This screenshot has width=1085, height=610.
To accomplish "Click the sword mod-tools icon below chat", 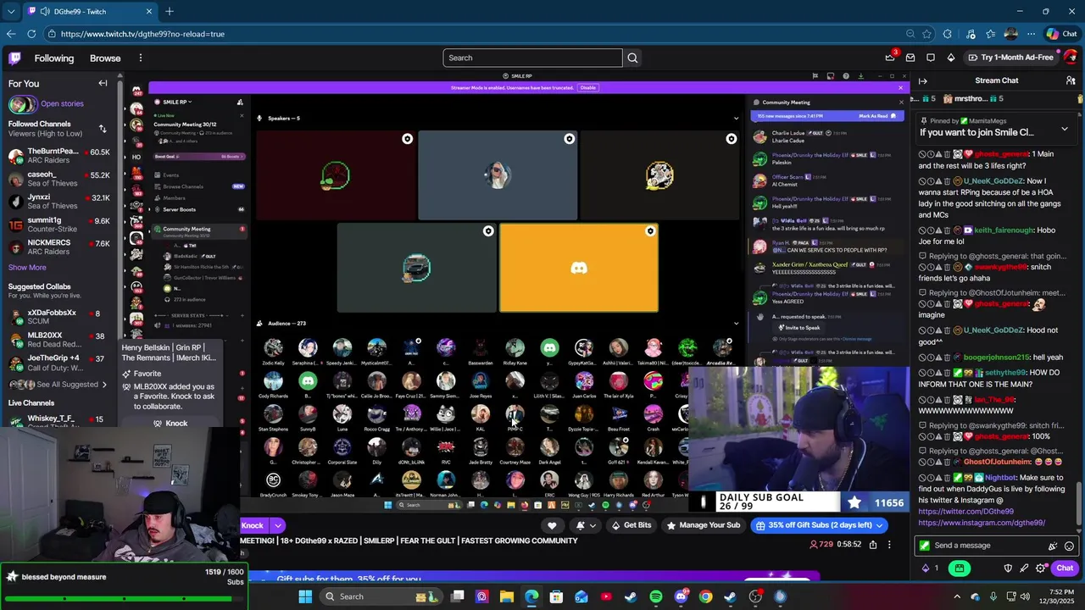I will (1024, 568).
